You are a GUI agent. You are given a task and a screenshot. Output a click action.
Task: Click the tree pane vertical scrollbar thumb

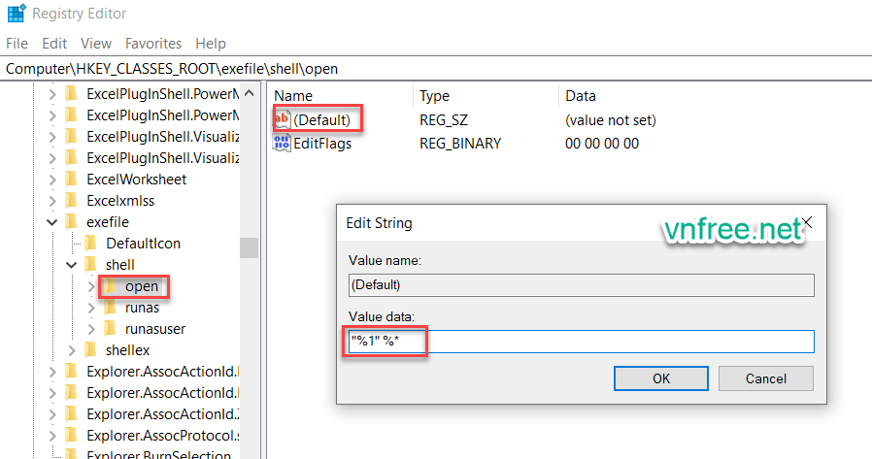(x=249, y=247)
